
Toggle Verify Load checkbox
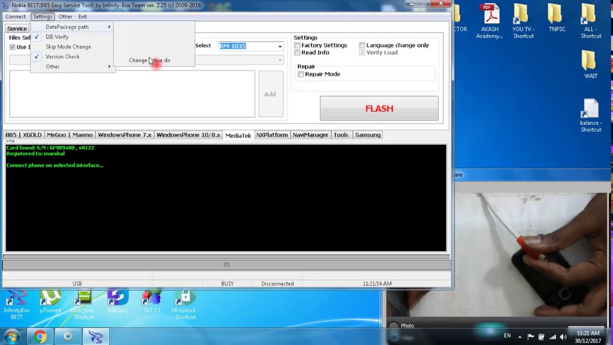click(362, 52)
